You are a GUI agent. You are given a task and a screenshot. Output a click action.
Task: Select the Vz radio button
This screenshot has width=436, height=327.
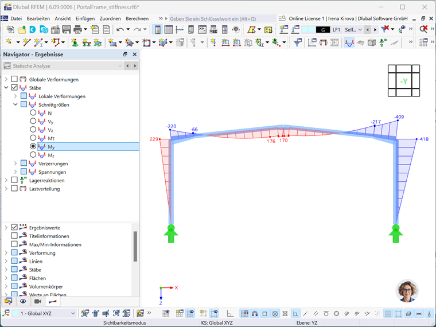click(x=33, y=130)
